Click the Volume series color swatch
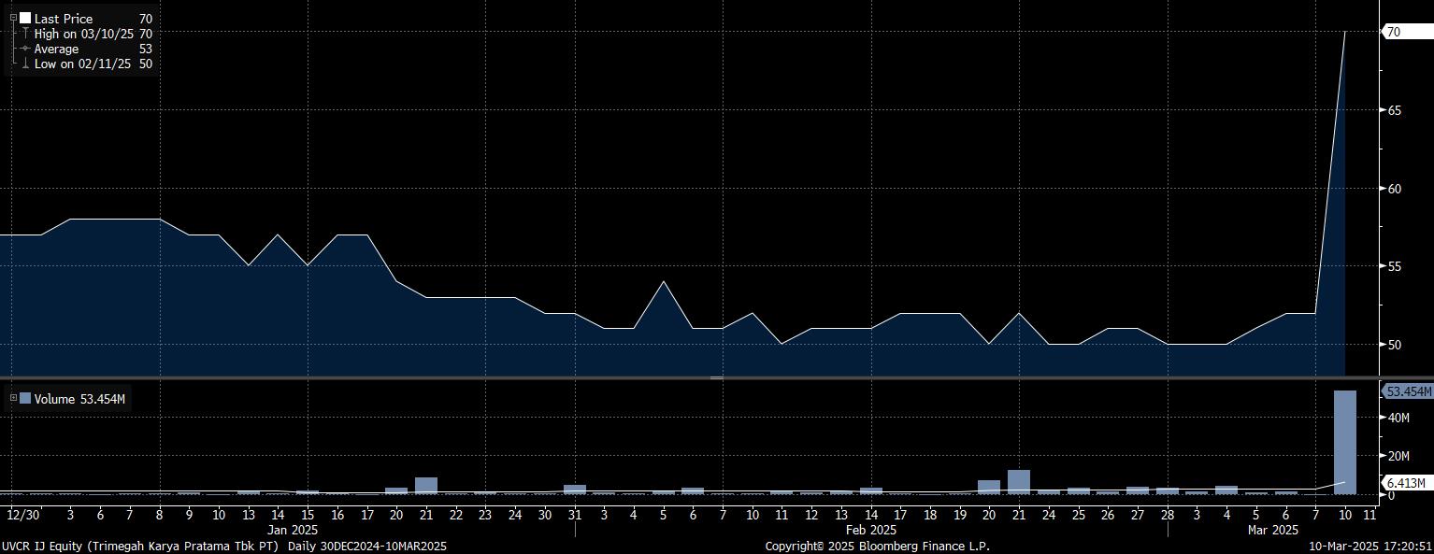 (x=25, y=399)
